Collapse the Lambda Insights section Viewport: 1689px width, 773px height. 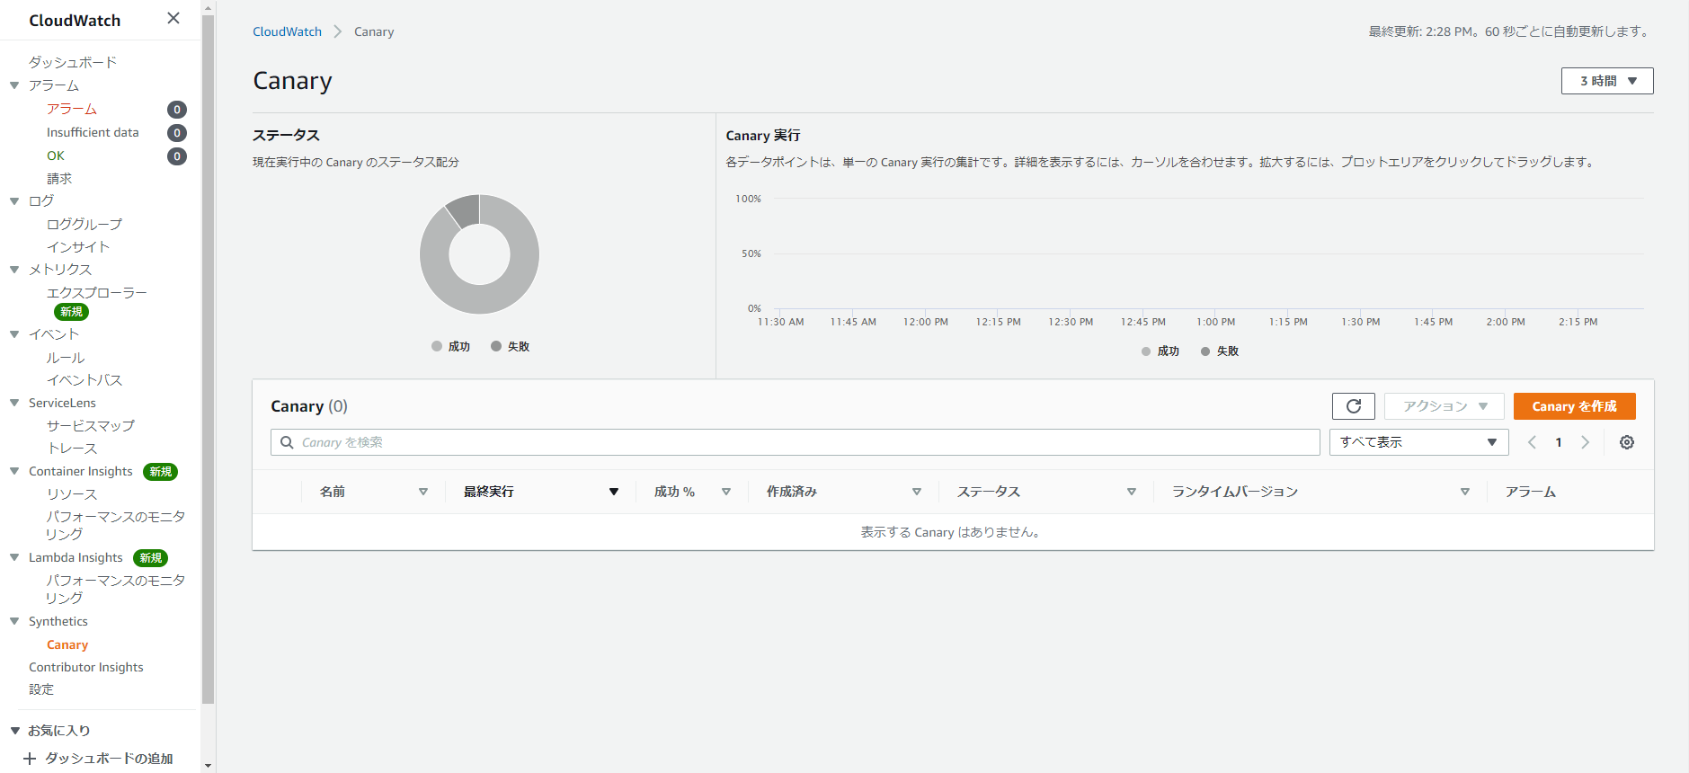click(x=14, y=557)
